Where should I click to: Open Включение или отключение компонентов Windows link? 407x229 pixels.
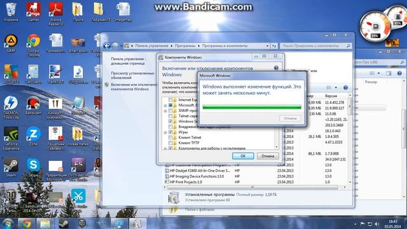click(134, 87)
